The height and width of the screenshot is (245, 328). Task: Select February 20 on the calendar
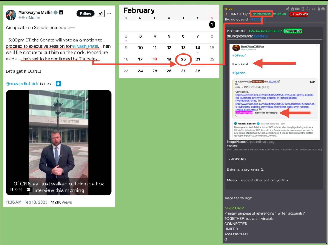click(x=183, y=59)
